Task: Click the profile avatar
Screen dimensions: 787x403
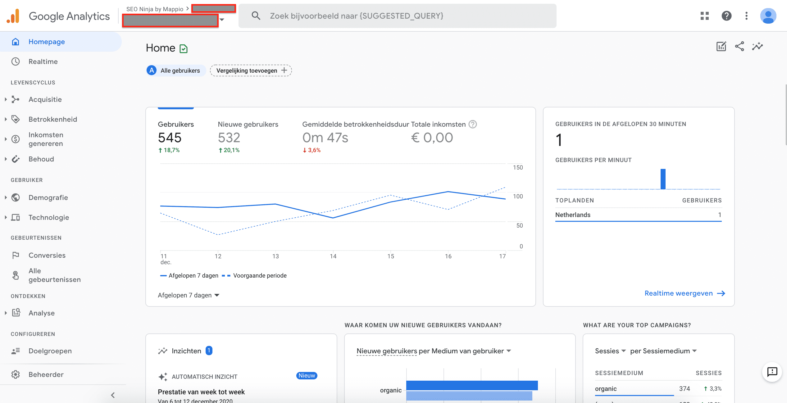Action: pyautogui.click(x=768, y=16)
